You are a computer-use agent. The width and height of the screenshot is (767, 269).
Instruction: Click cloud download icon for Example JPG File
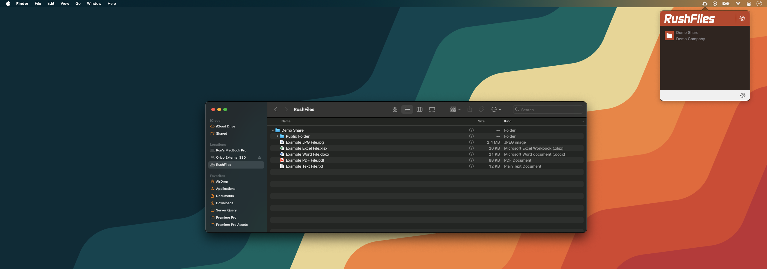point(471,142)
